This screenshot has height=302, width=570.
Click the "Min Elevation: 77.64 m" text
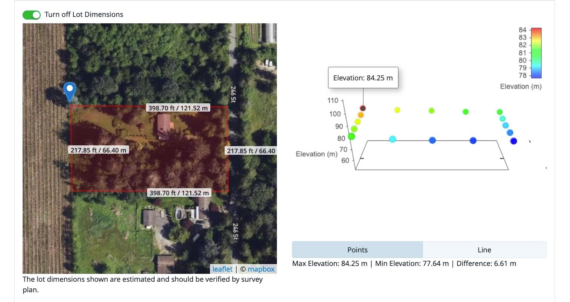(x=412, y=263)
